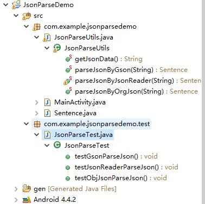Select testGsonParseJson() : void method

[x=116, y=156]
